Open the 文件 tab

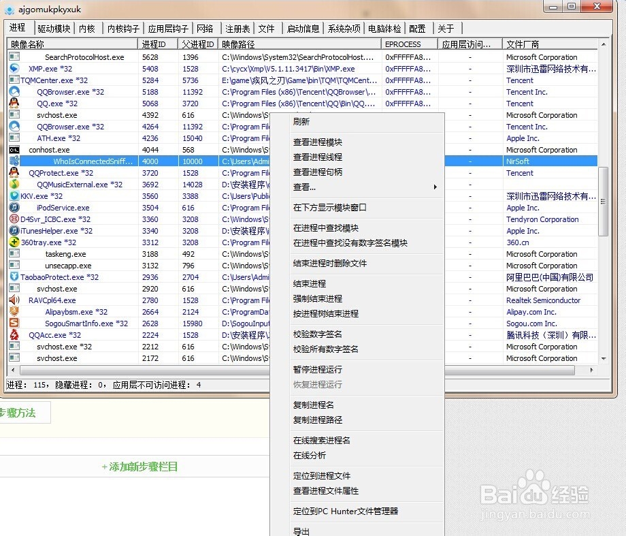click(x=266, y=29)
